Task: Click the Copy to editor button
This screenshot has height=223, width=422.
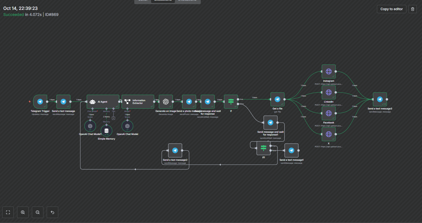Action: click(x=392, y=9)
